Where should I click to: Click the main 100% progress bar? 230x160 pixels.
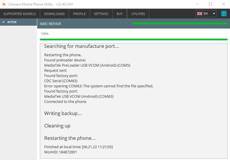134,39
